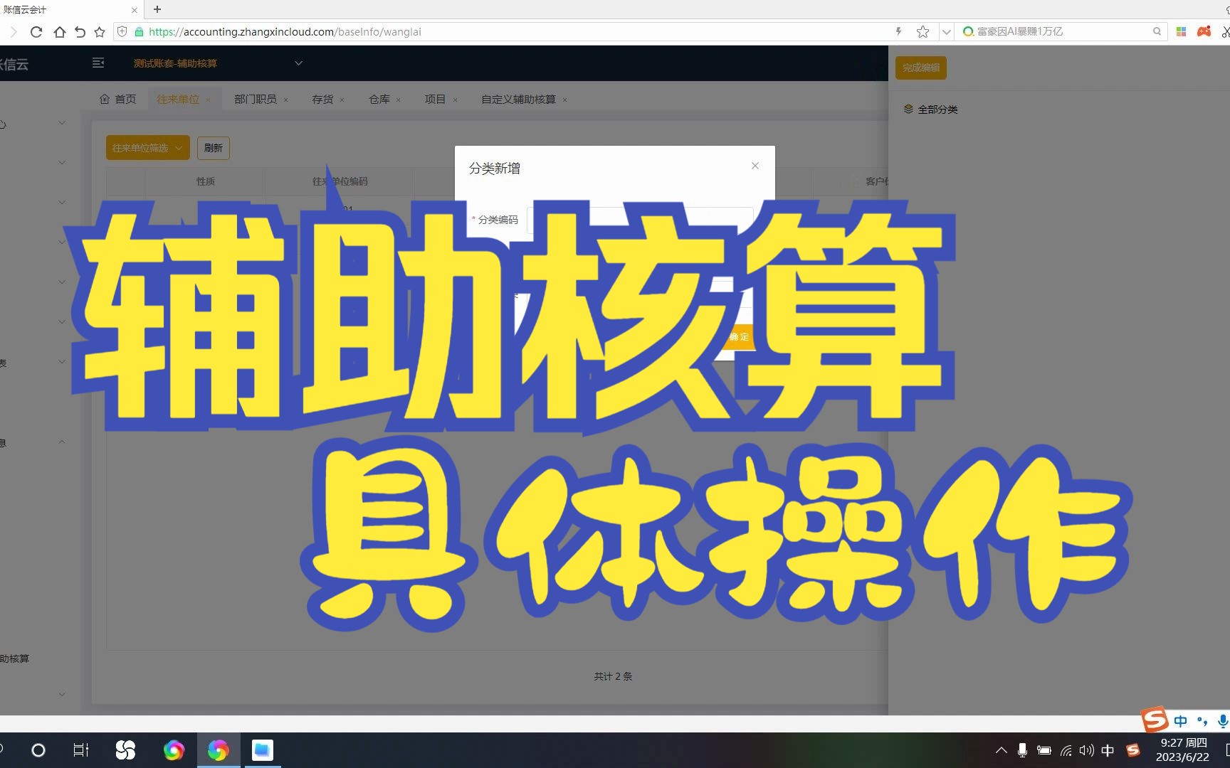This screenshot has width=1230, height=768.
Task: Click the Sogou input icon in system tray
Action: click(1132, 750)
